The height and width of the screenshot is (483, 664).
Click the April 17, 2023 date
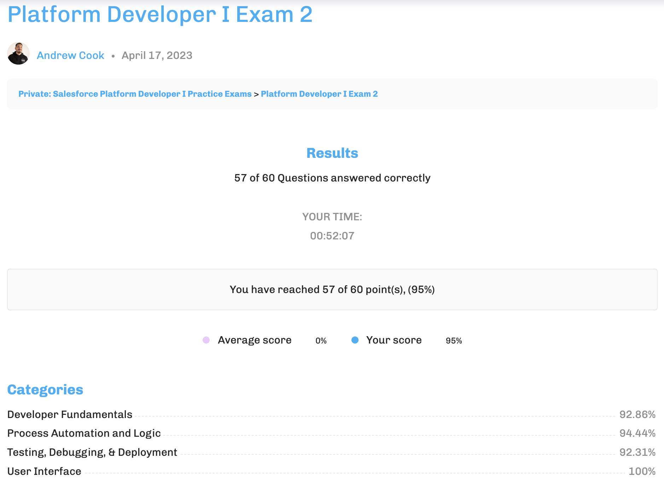pyautogui.click(x=157, y=55)
